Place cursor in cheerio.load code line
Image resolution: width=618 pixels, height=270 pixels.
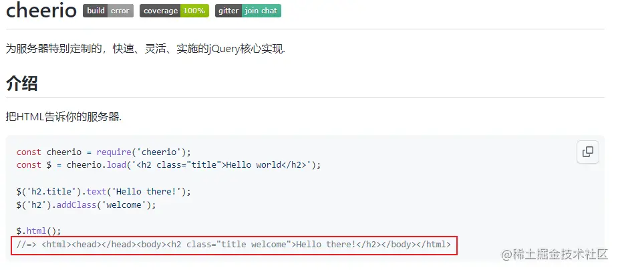(168, 165)
